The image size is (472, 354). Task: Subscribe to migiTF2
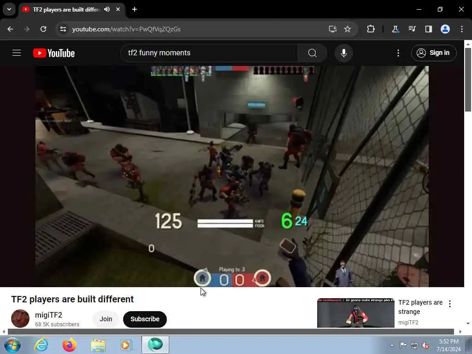coord(145,319)
